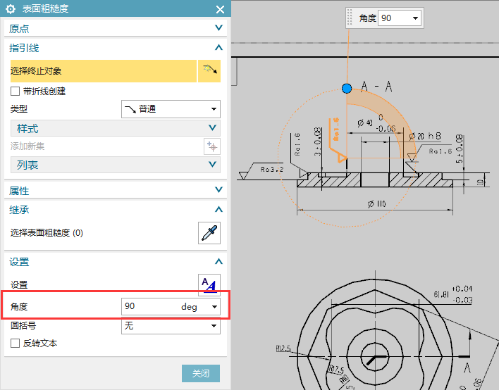Select the R17.5 radius dimension
This screenshot has width=499, height=390.
[x=336, y=370]
